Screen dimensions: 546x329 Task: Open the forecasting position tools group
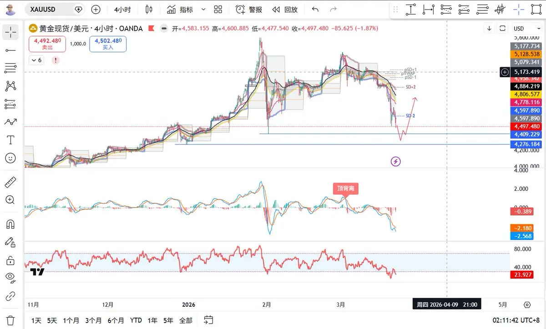pyautogui.click(x=11, y=104)
